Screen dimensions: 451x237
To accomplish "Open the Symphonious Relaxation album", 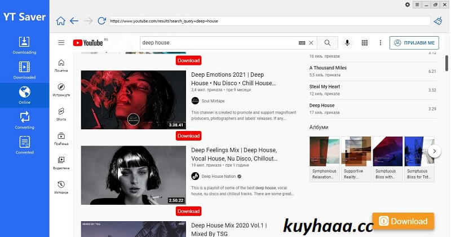I will (325, 159).
